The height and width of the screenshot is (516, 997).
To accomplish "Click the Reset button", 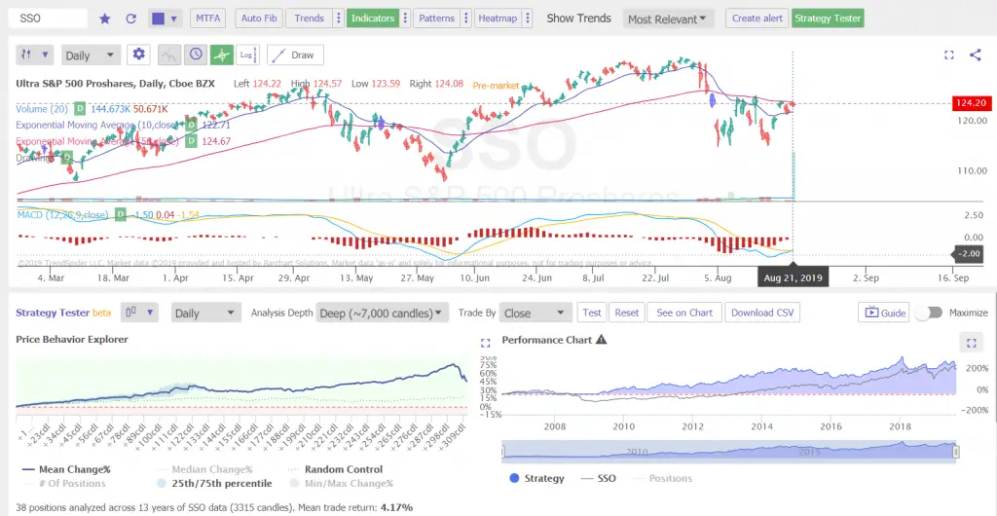I will click(x=627, y=313).
